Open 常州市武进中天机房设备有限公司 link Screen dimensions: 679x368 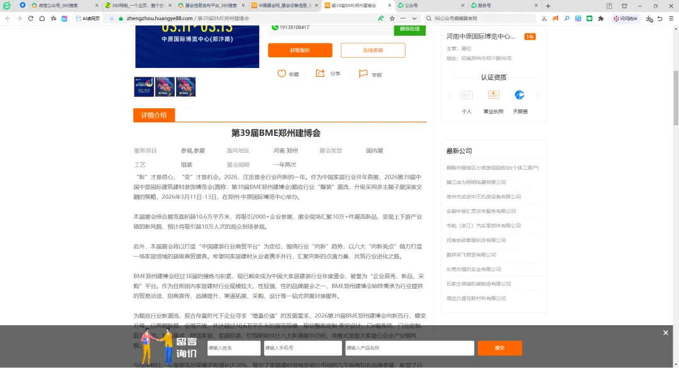(483, 197)
